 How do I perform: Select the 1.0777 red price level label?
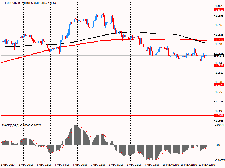[219, 85]
